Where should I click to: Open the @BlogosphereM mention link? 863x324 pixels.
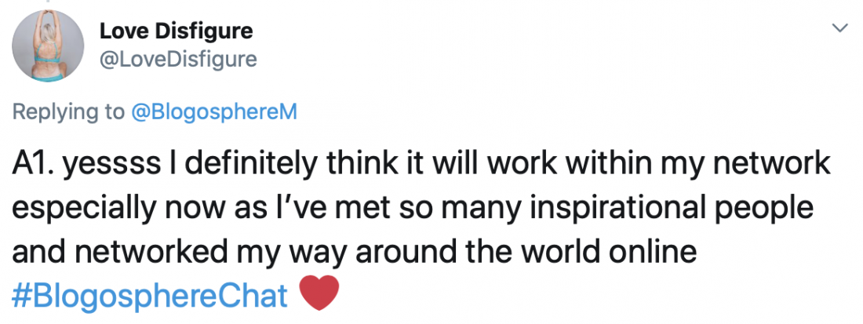point(213,112)
